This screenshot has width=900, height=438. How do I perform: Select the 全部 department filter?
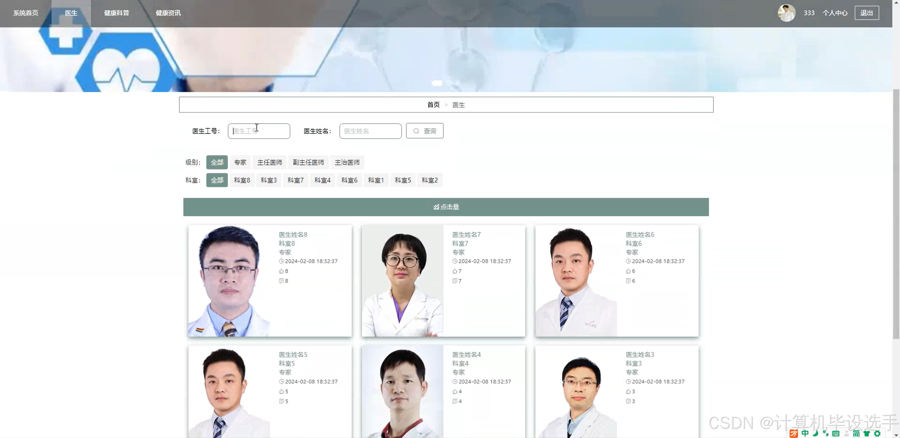[x=217, y=180]
